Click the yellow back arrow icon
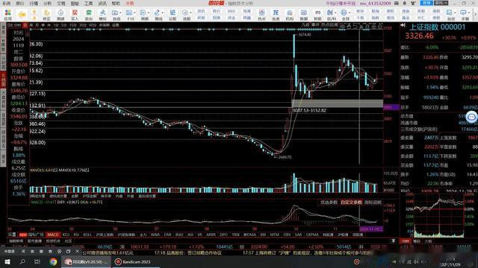Screen dimensions: 478x268 (x=22, y=14)
